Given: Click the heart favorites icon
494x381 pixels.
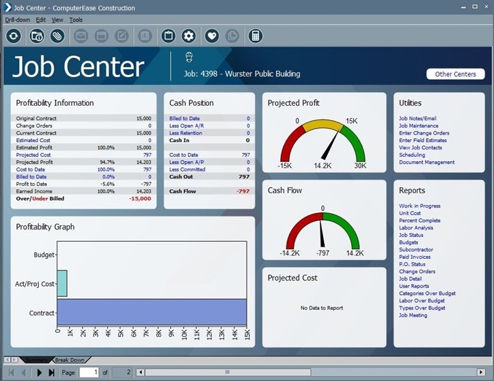Looking at the screenshot, I should pos(212,36).
